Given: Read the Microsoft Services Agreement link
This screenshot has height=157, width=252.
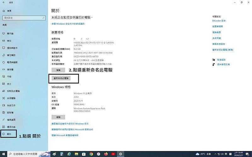Looking at the screenshot, I should tap(72, 129).
